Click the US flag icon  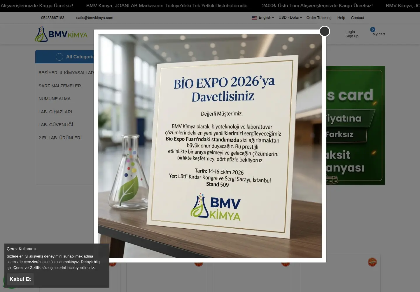click(x=254, y=18)
